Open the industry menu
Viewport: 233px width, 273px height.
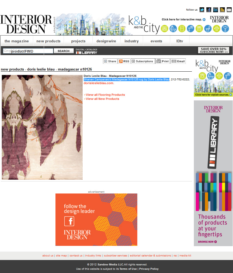coord(132,41)
